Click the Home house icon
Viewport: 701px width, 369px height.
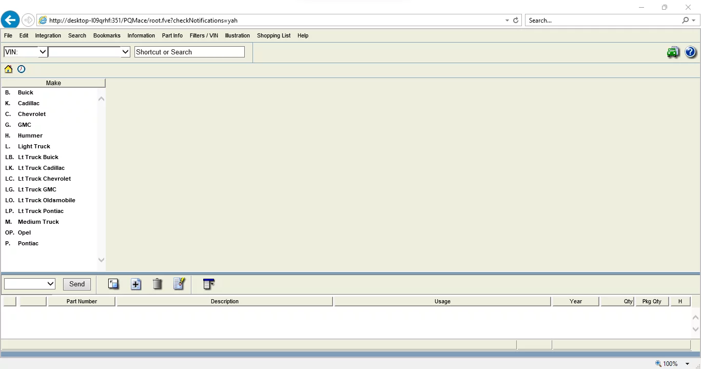click(x=8, y=69)
